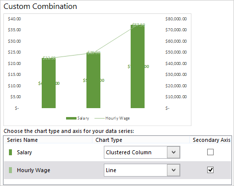Click the Salary legend icon in chart

point(71,118)
